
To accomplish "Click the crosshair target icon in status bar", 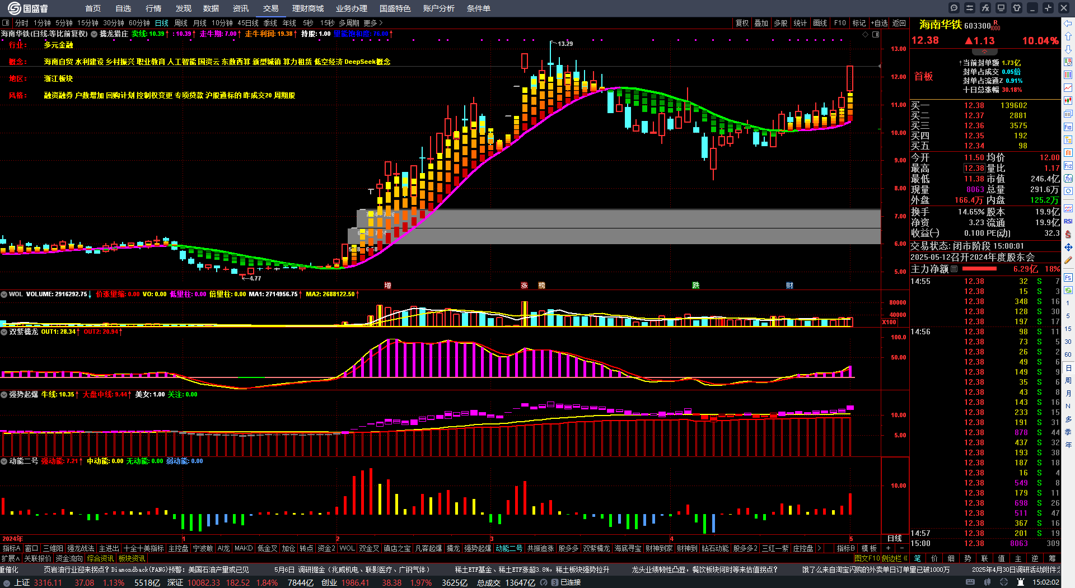I will (1004, 582).
